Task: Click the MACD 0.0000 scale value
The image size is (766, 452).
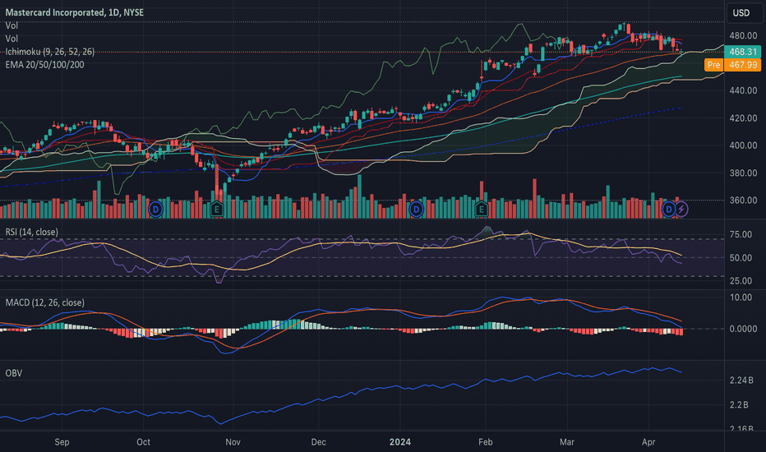Action: pos(743,329)
